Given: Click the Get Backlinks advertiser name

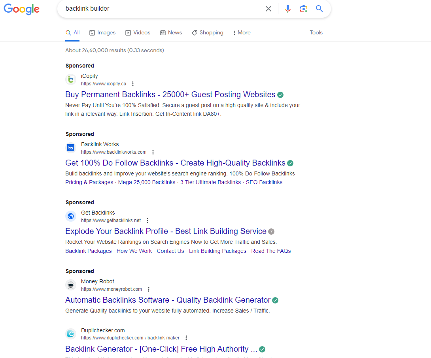Looking at the screenshot, I should [x=98, y=213].
